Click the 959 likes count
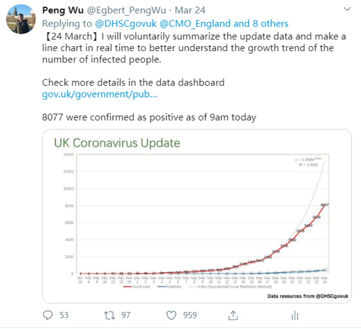The height and width of the screenshot is (329, 361). (190, 315)
